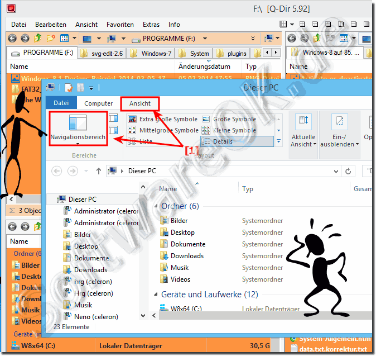Viewport: 376px width, 356px height.
Task: Click the new folder star icon in Q-Dir
Action: [x=51, y=38]
